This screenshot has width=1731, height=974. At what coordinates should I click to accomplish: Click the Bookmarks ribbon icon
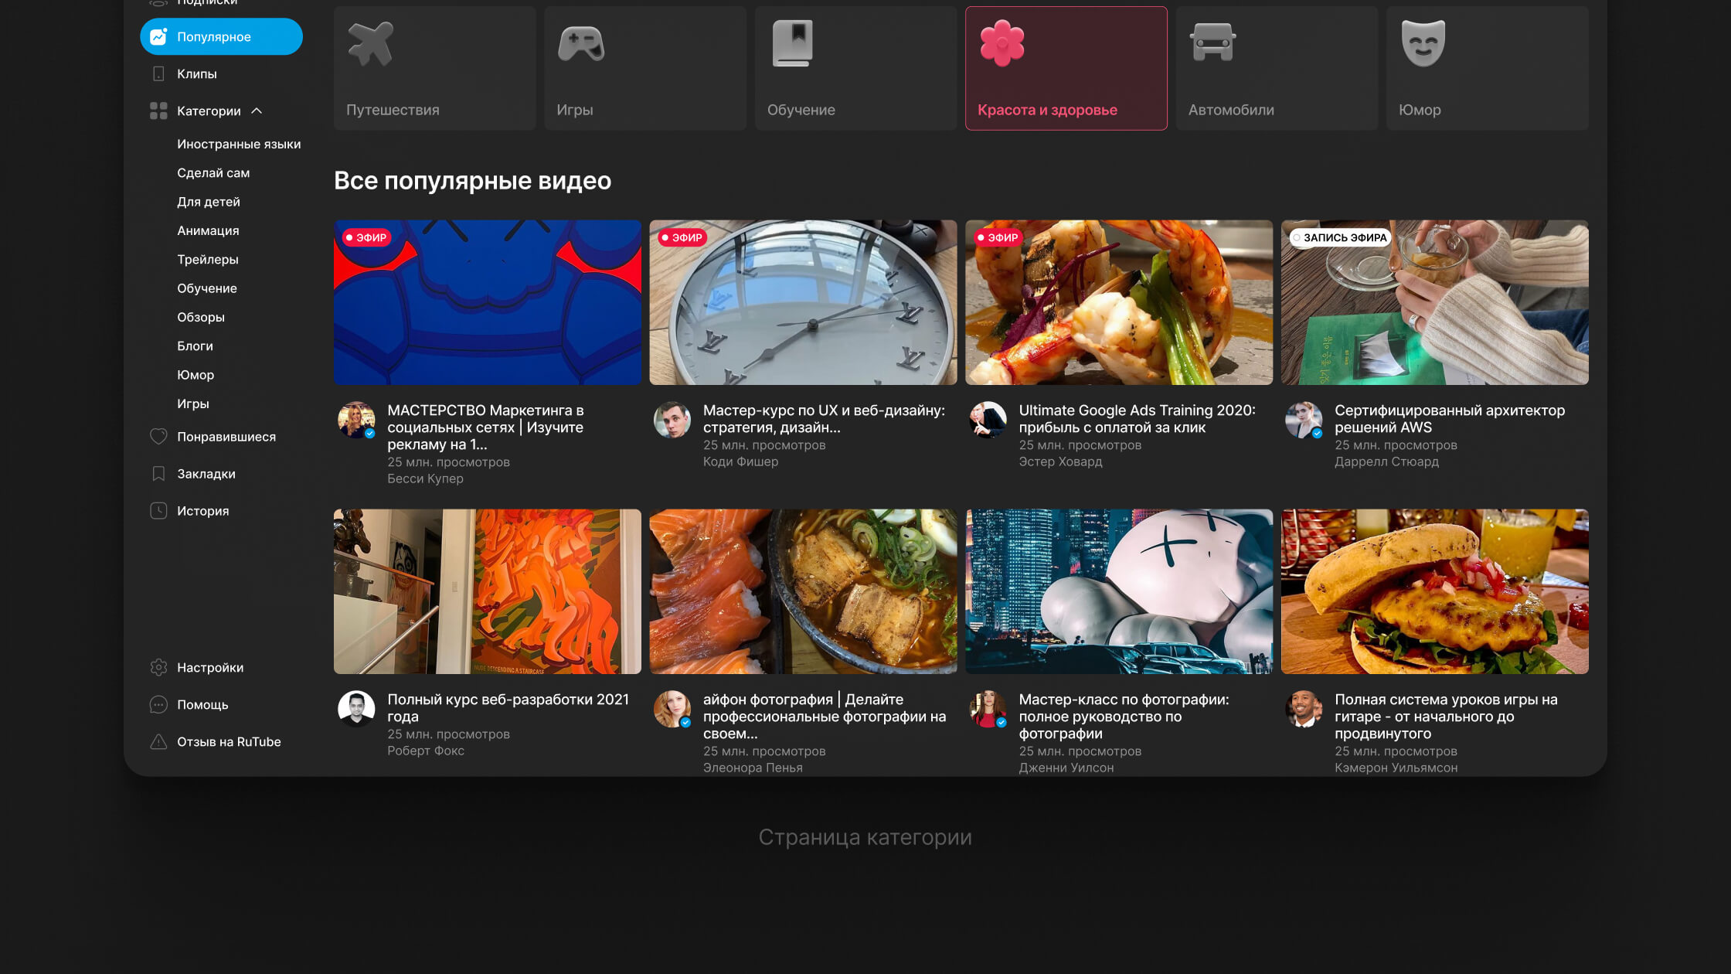(158, 474)
